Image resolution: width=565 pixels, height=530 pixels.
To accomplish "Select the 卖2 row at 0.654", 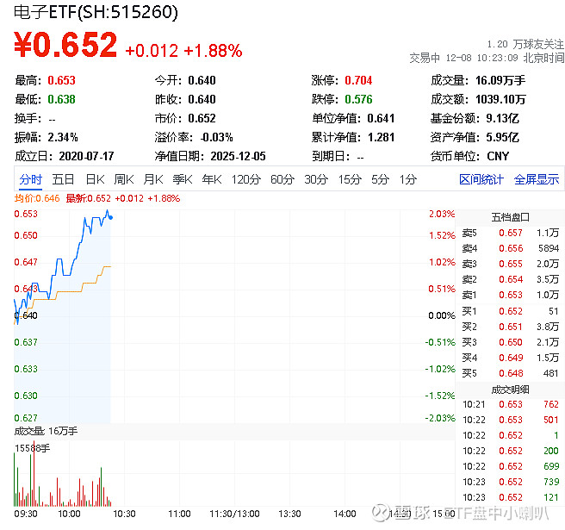I will (x=510, y=279).
